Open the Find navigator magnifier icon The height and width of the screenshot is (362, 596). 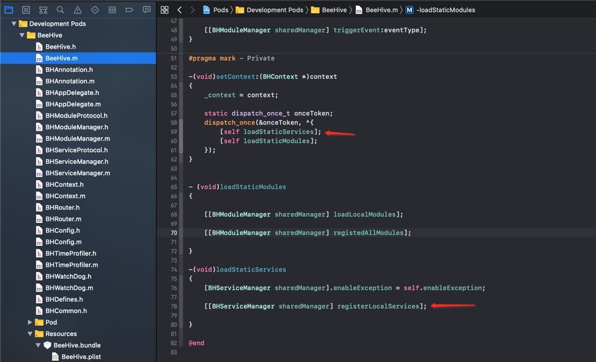pos(60,10)
